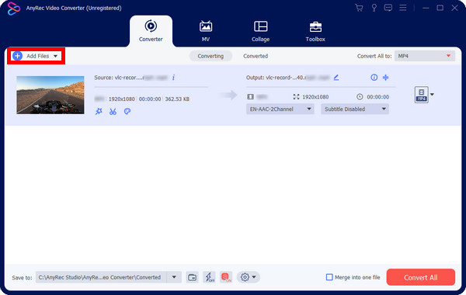The height and width of the screenshot is (295, 466).
Task: Open the feedback chat icon
Action: (388, 8)
